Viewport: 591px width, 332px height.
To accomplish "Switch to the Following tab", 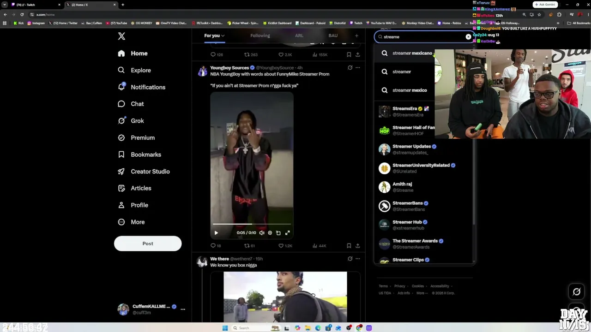I will (x=260, y=36).
